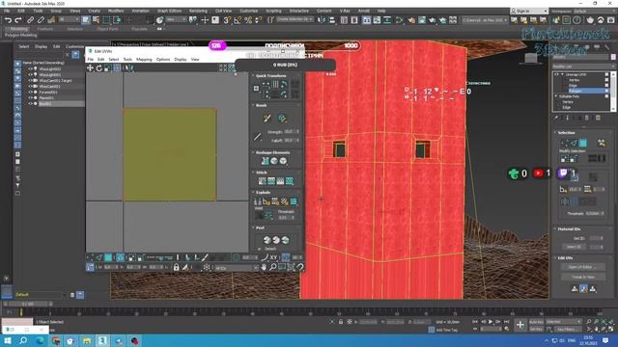618x347 pixels.
Task: Click the Redo arrow in main toolbar
Action: 18,19
